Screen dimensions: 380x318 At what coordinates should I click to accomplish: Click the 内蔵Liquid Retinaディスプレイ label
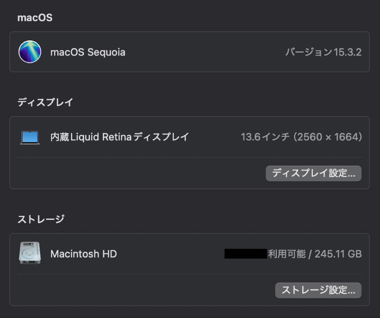coord(120,137)
